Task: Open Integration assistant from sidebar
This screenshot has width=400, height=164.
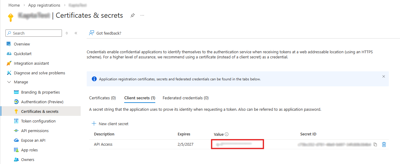Action: (31, 63)
